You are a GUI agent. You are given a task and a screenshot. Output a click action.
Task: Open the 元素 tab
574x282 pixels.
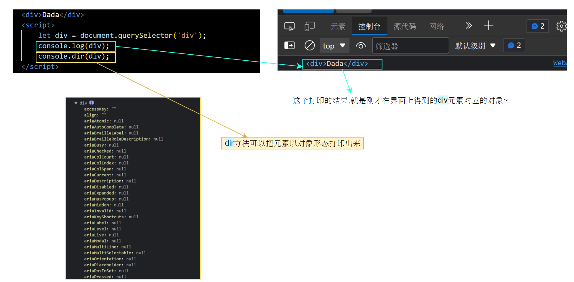[338, 26]
